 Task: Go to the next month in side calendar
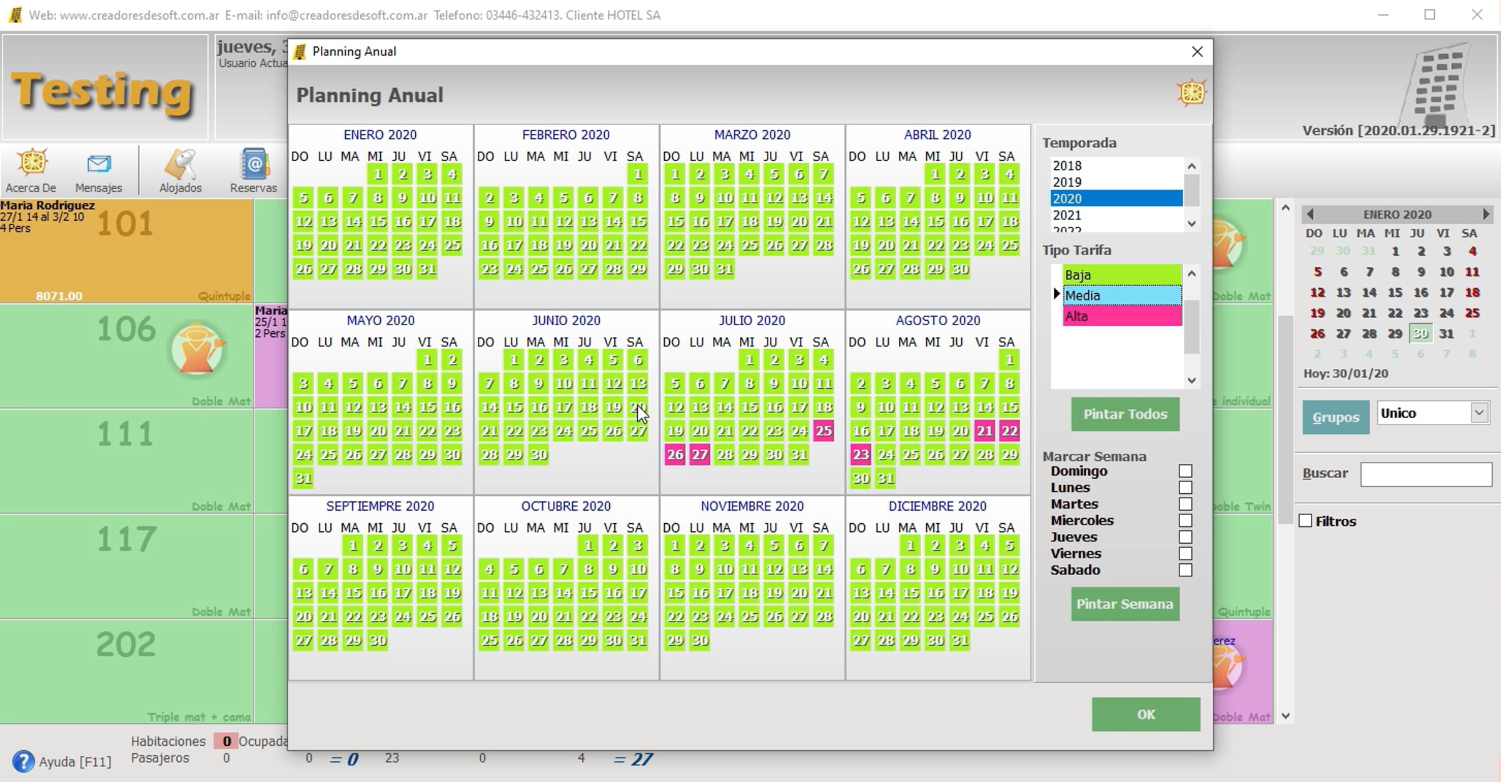1486,214
